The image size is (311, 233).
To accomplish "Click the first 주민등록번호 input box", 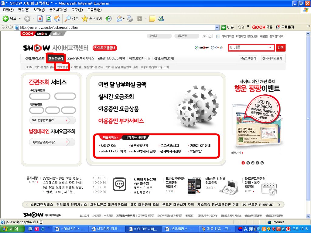I will (40, 96).
